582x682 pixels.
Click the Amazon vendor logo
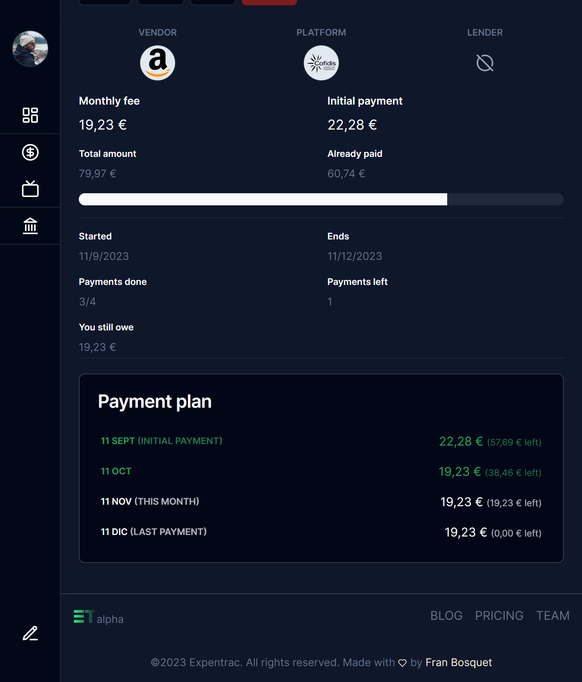point(158,63)
